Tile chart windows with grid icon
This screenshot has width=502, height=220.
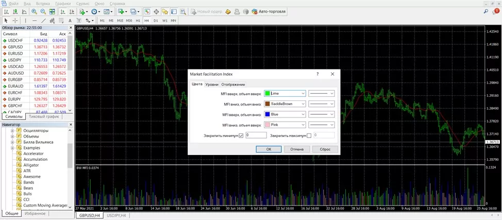52,12
